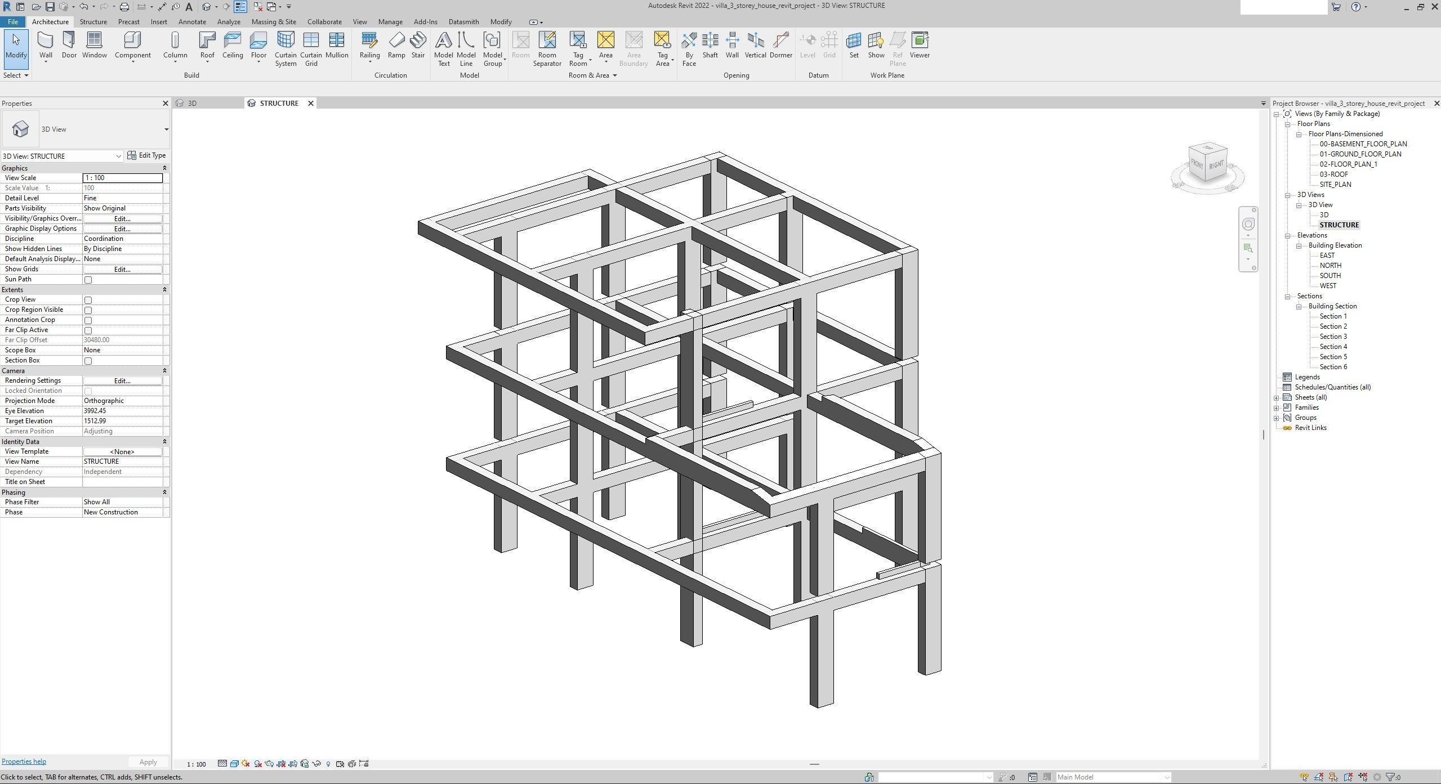Toggle the Section Box checkbox
Screen dimensions: 1441x784
[x=88, y=361]
